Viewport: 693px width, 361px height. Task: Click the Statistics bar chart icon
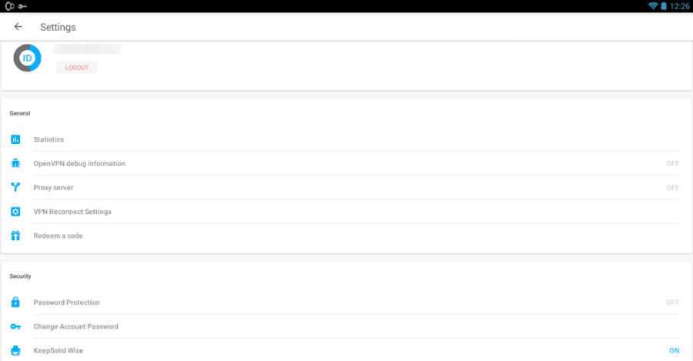[x=15, y=139]
